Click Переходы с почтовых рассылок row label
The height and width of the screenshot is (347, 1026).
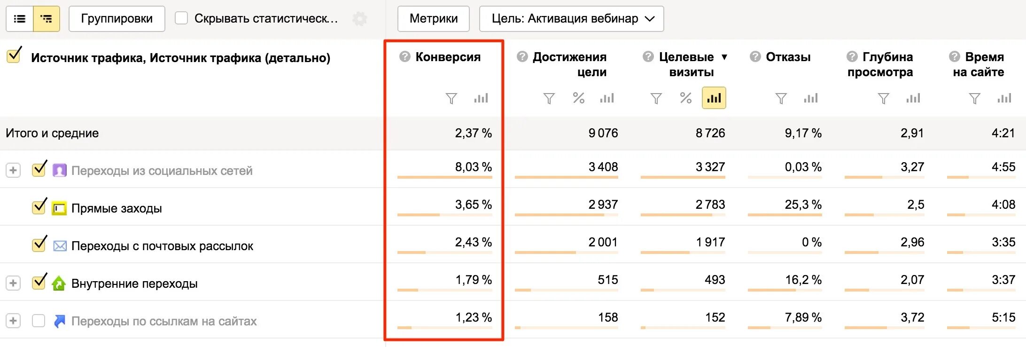tap(162, 246)
